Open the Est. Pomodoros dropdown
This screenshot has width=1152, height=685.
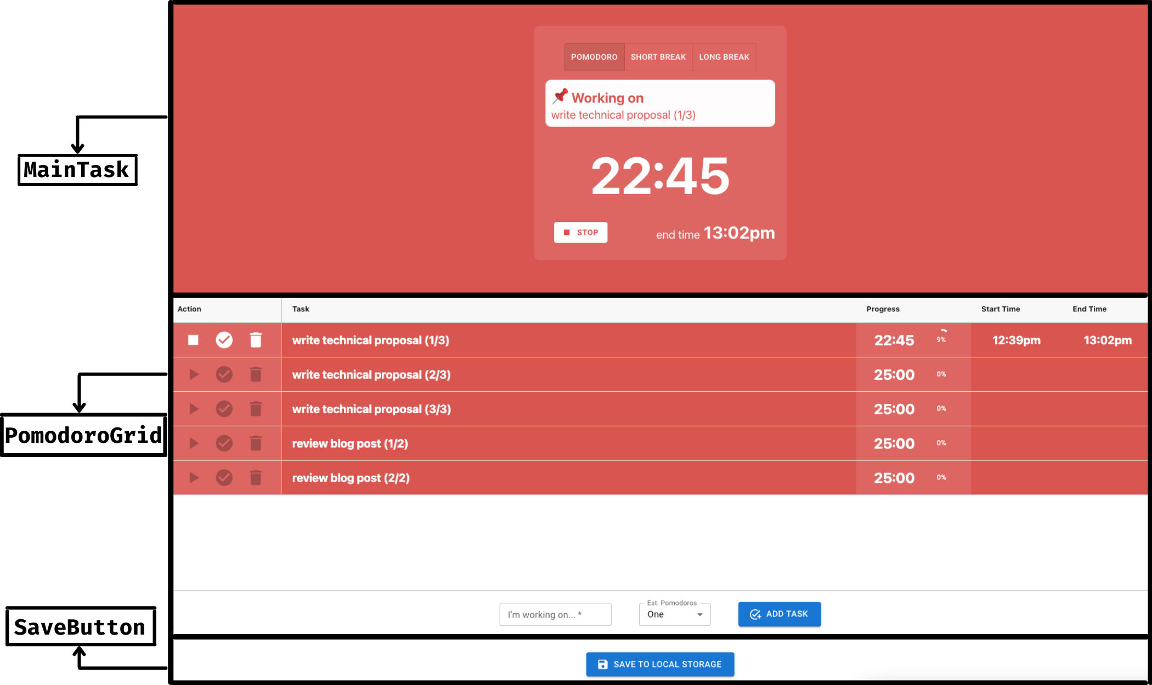[x=674, y=614]
